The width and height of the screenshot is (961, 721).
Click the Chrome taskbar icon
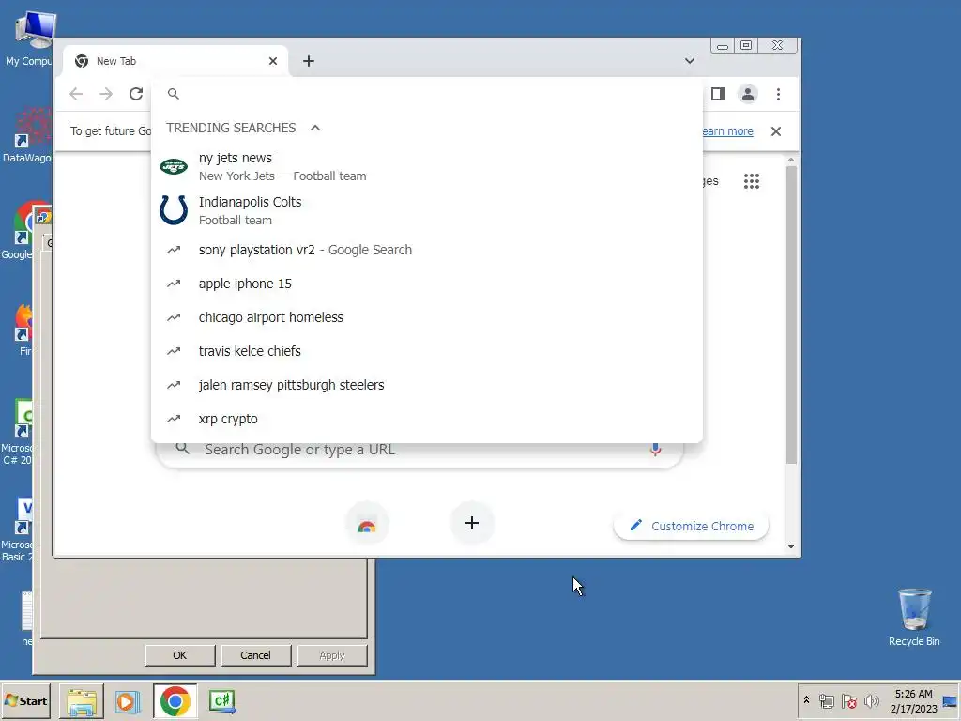[x=175, y=701]
